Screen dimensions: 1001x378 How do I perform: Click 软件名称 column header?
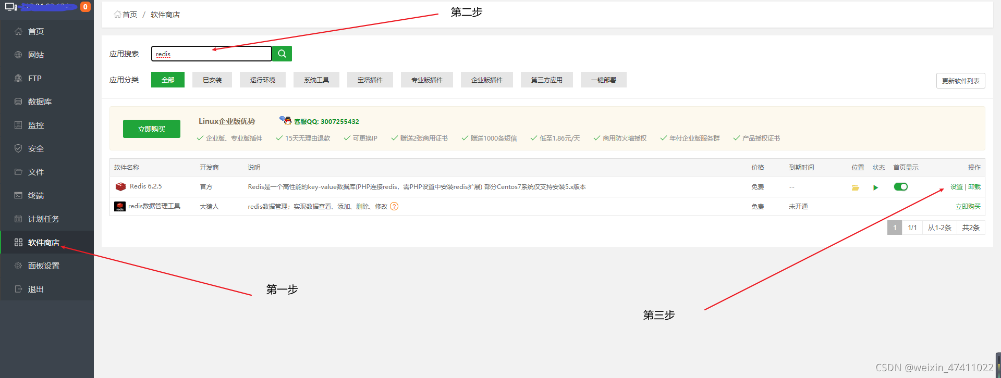pos(127,168)
